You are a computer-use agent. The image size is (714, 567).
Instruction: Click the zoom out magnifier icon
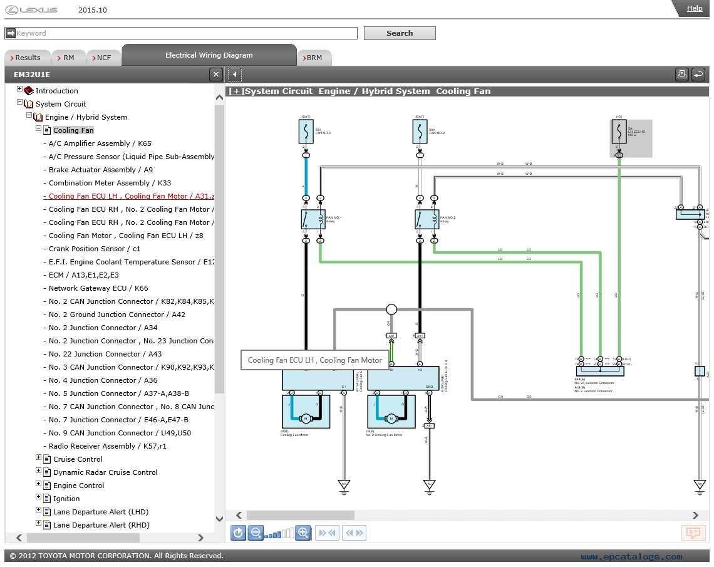coord(256,533)
